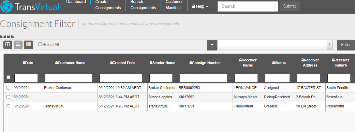Switch to barcode view icon

(x=29, y=45)
